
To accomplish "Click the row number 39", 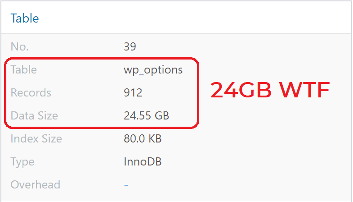I will (x=130, y=46).
